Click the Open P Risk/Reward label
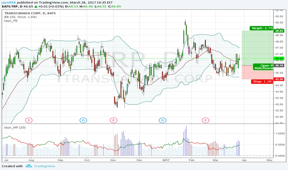The height and width of the screenshot is (170, 288). pos(263,67)
